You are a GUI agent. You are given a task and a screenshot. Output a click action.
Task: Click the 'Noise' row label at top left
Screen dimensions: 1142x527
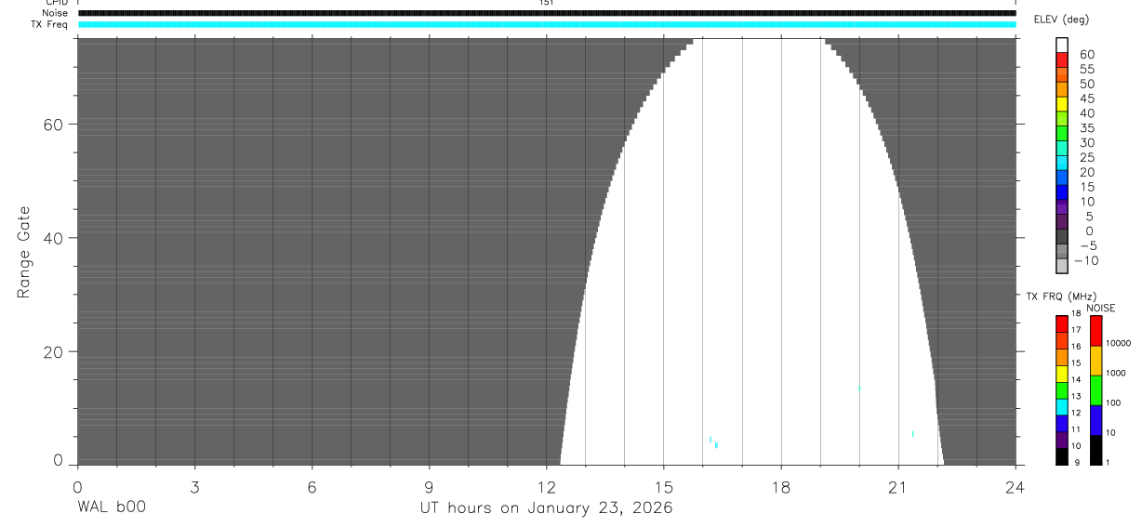(55, 13)
